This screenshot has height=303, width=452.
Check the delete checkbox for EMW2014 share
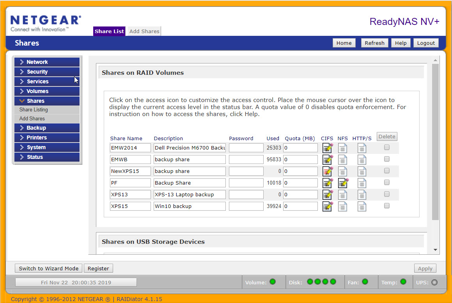(x=386, y=147)
